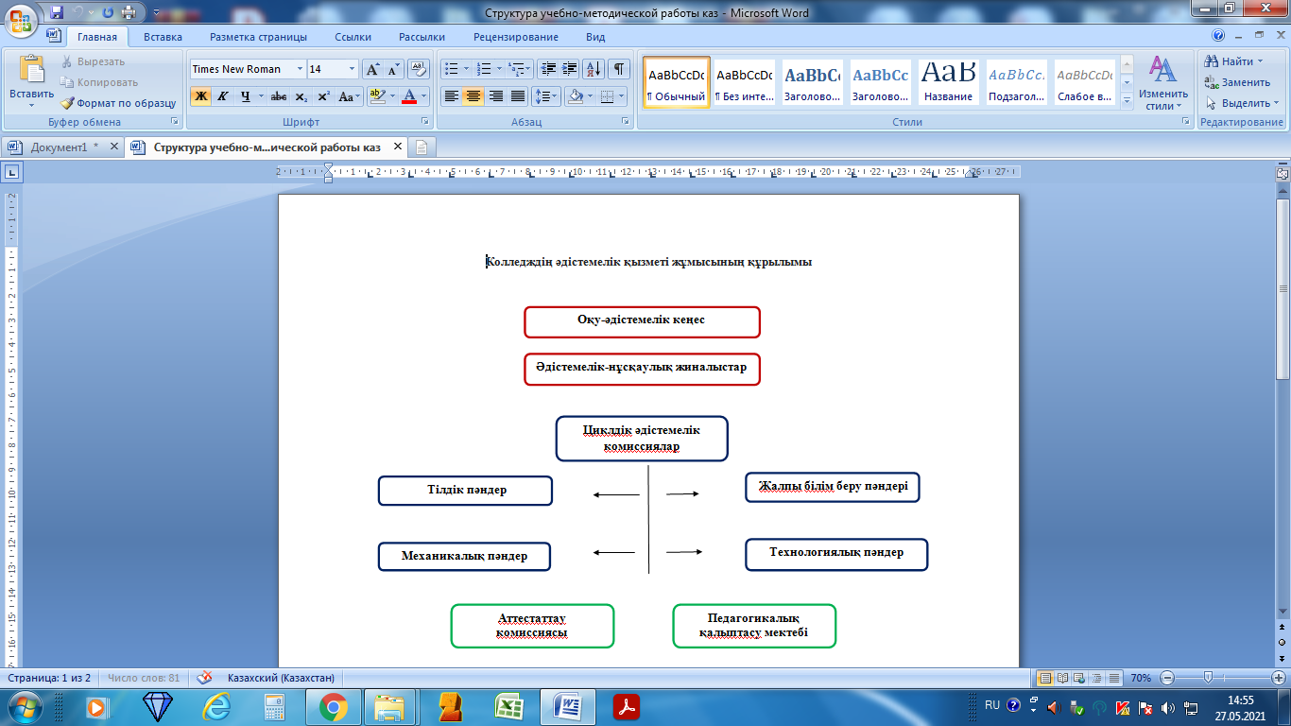
Task: Click the Grow Font icon
Action: [x=372, y=69]
